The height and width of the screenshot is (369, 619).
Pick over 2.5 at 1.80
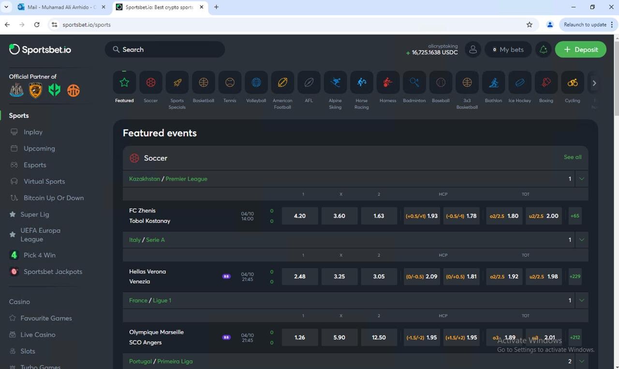504,216
